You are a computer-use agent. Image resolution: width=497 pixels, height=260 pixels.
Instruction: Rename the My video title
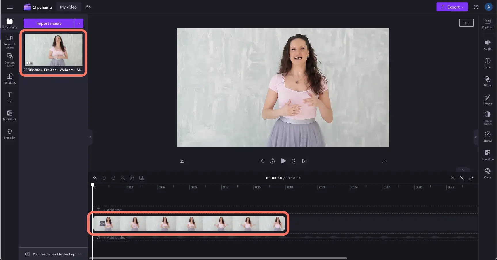point(68,7)
